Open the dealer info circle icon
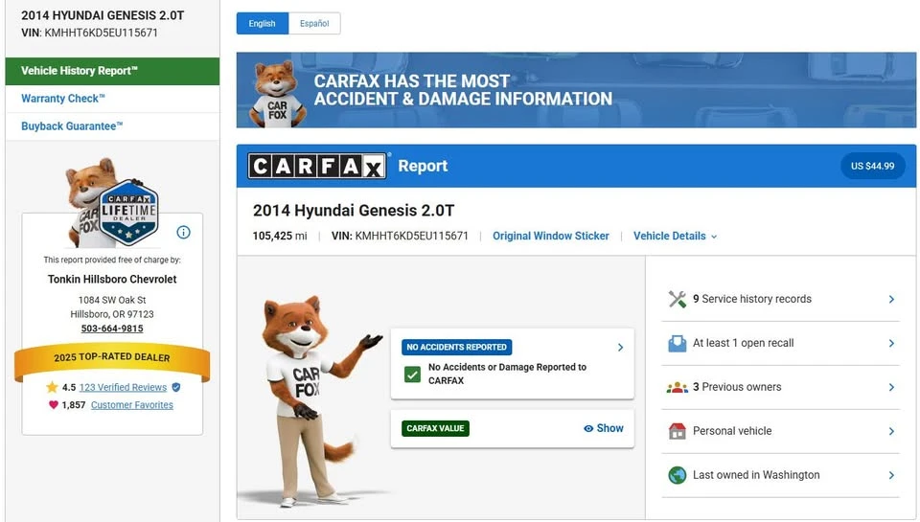The image size is (920, 522). (x=184, y=232)
